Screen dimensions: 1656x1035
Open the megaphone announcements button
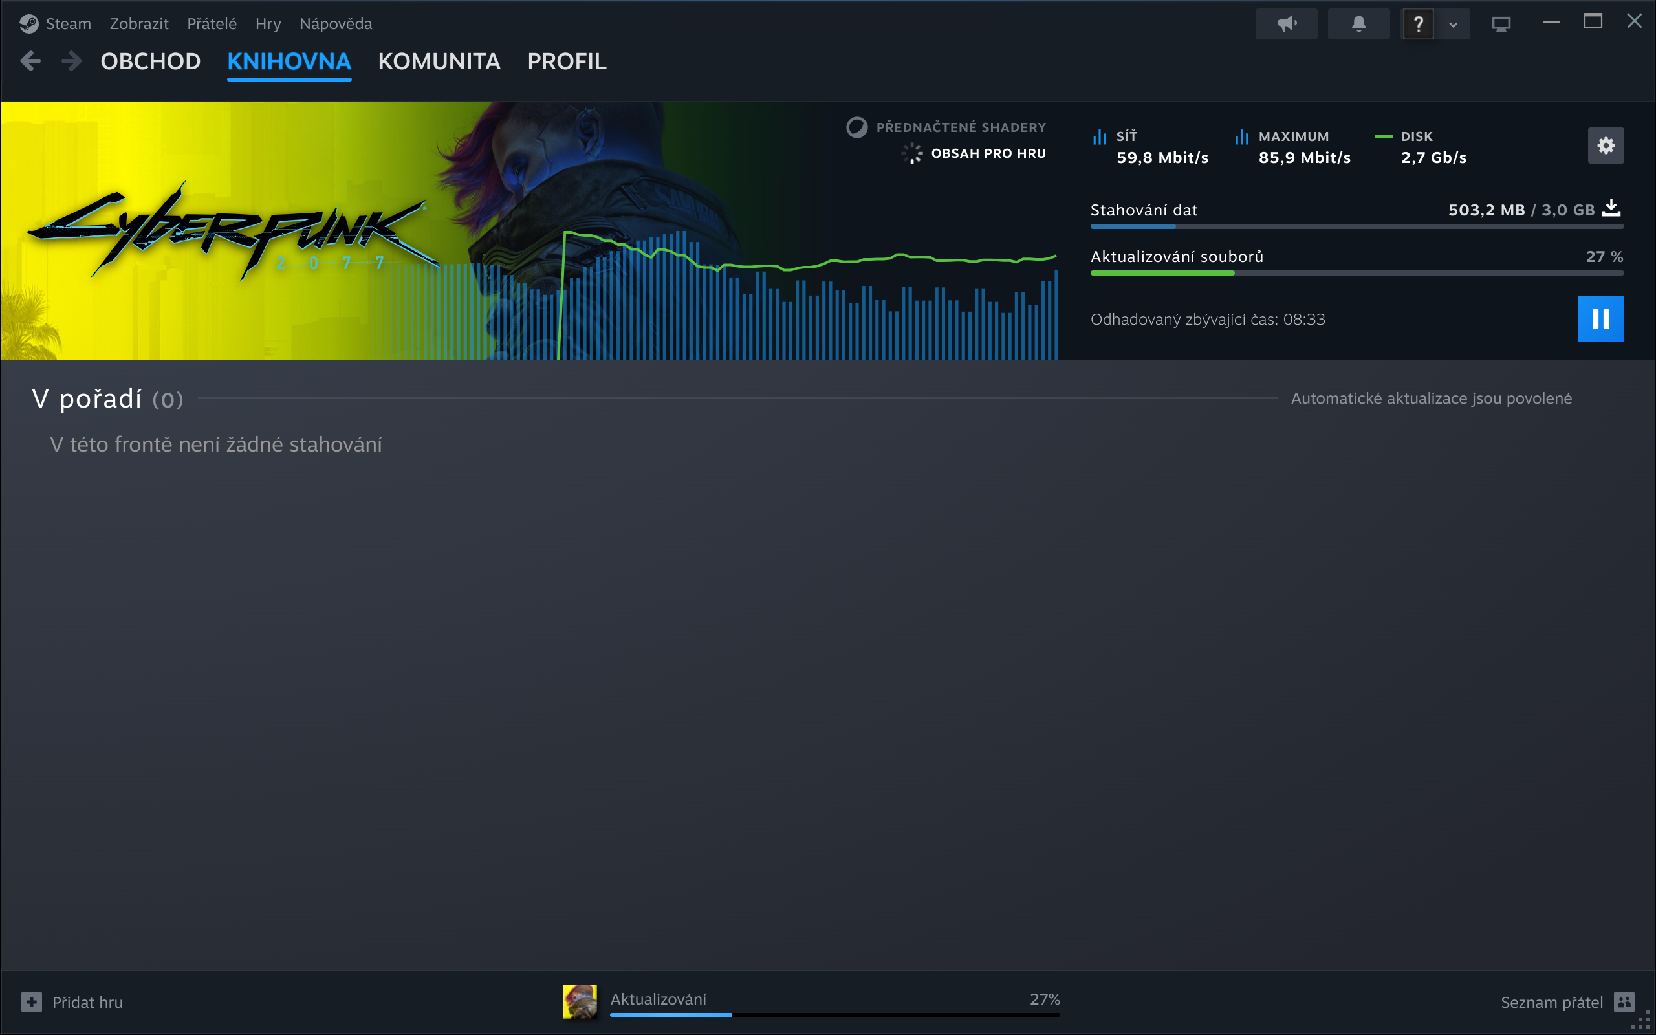click(1287, 24)
